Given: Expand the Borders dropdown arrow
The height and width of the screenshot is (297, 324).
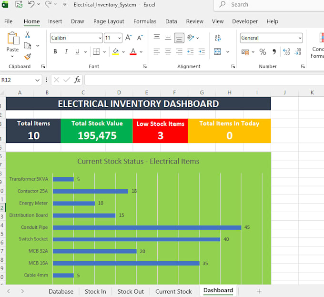Looking at the screenshot, I should click(x=104, y=52).
